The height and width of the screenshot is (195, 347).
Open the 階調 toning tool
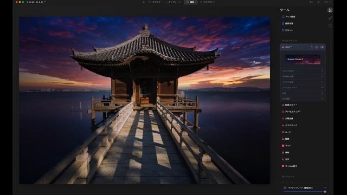[x=286, y=139]
